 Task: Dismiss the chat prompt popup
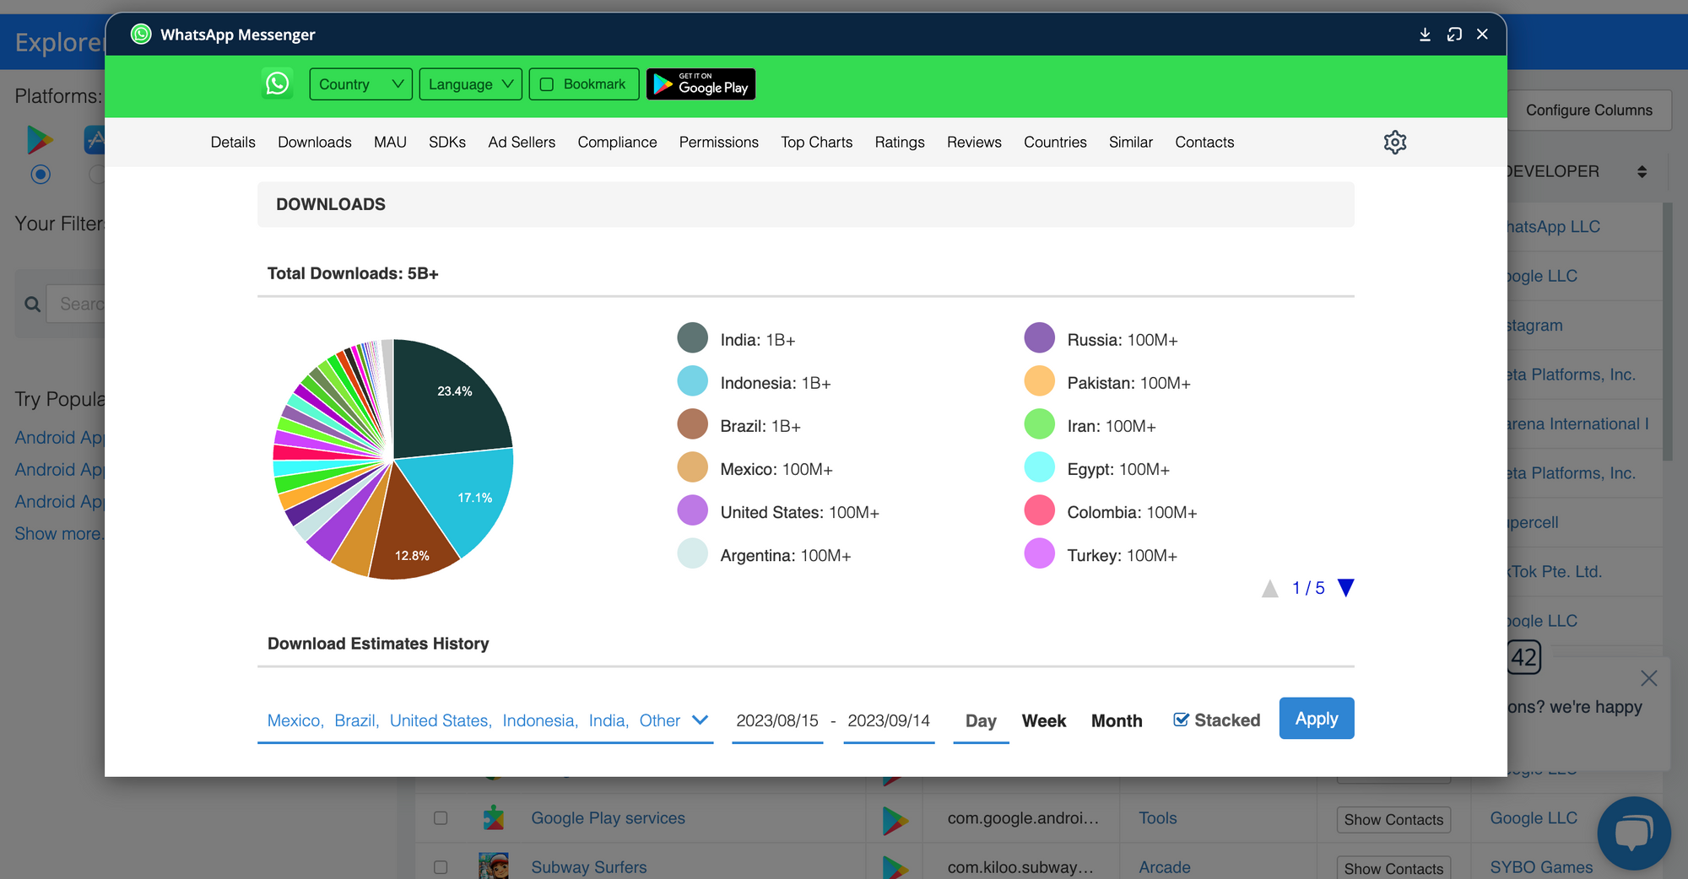[1649, 678]
